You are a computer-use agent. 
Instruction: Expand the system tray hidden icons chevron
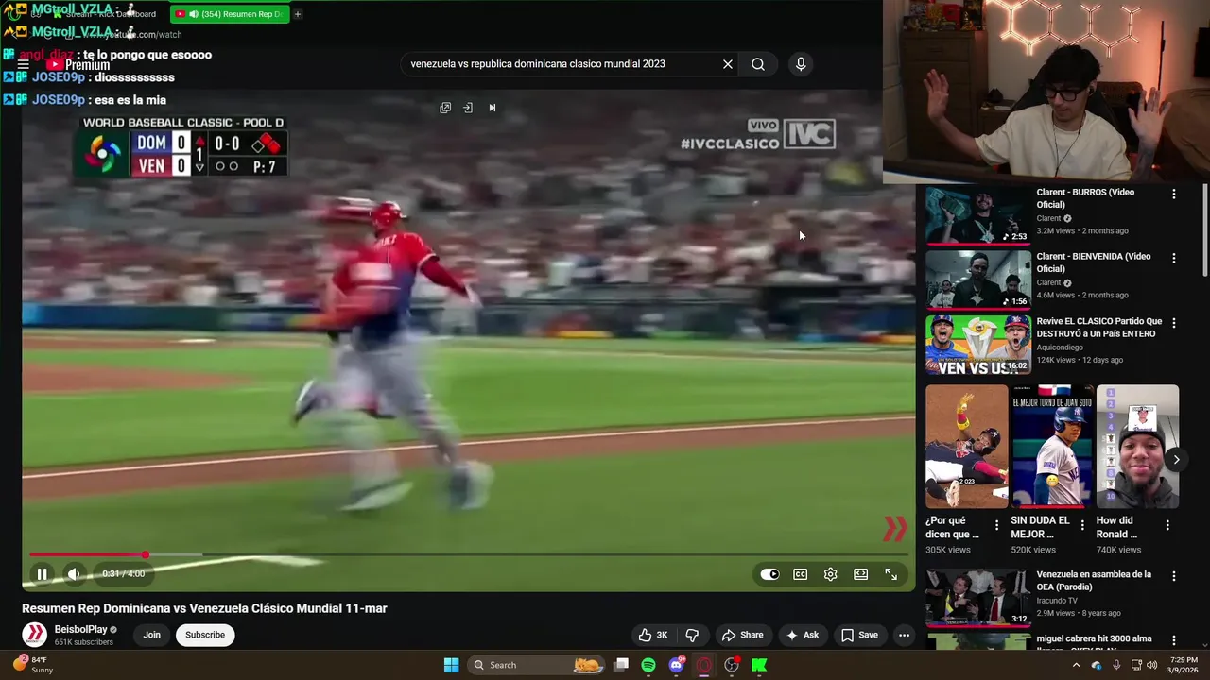coord(1076,665)
